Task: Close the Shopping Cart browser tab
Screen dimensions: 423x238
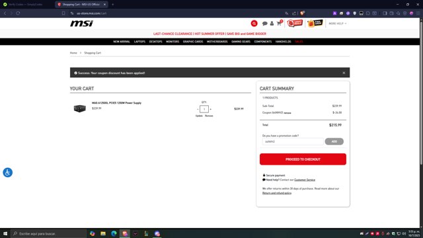Action: coord(104,5)
